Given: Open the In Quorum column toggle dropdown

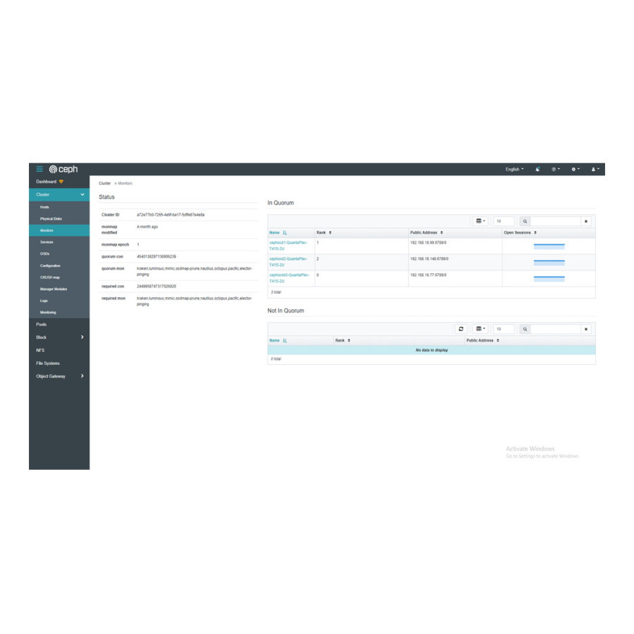Looking at the screenshot, I should click(480, 221).
